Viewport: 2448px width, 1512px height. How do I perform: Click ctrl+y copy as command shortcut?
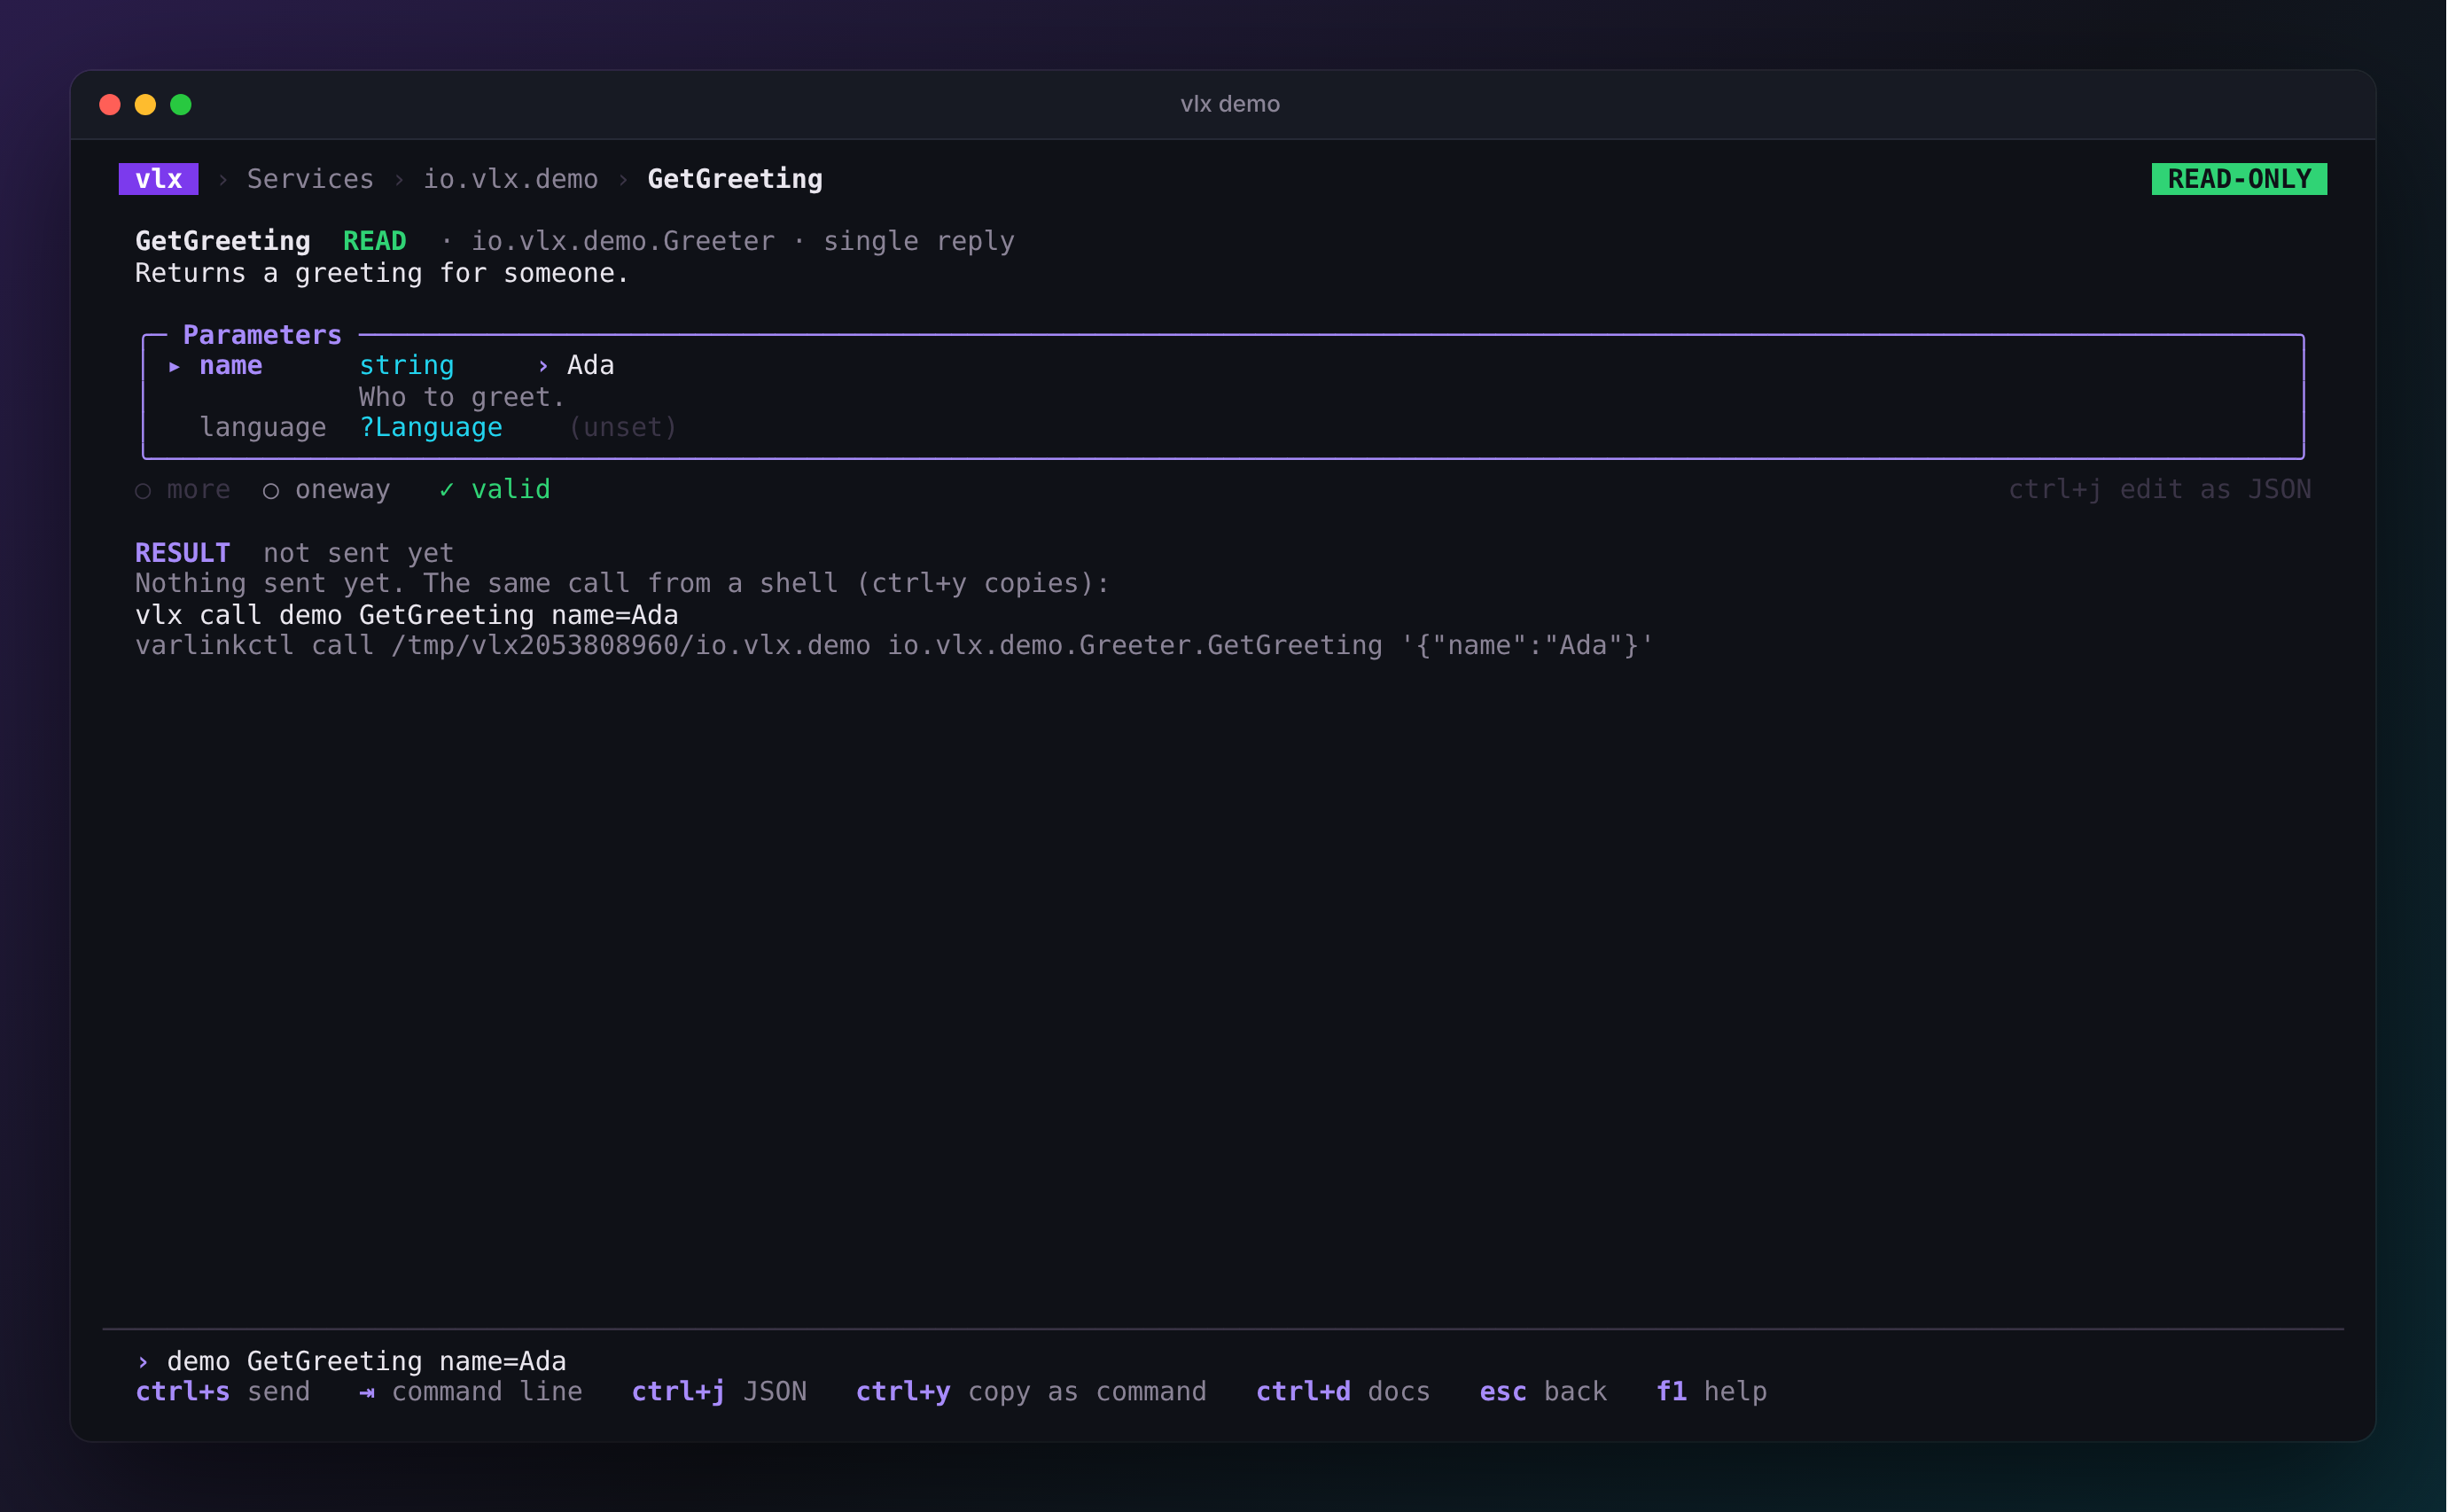[1031, 1391]
